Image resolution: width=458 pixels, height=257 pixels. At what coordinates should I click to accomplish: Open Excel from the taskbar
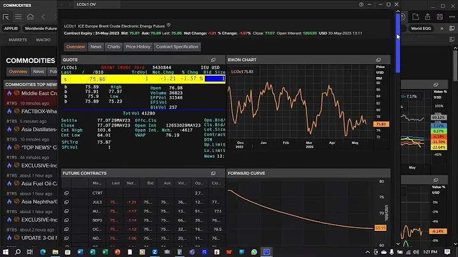tap(105, 252)
